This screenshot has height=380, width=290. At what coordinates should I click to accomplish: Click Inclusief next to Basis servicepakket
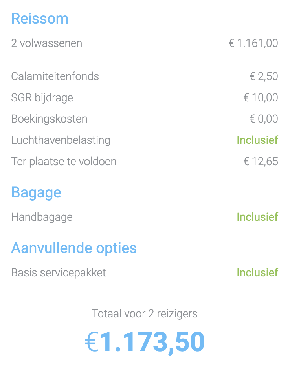tap(257, 273)
